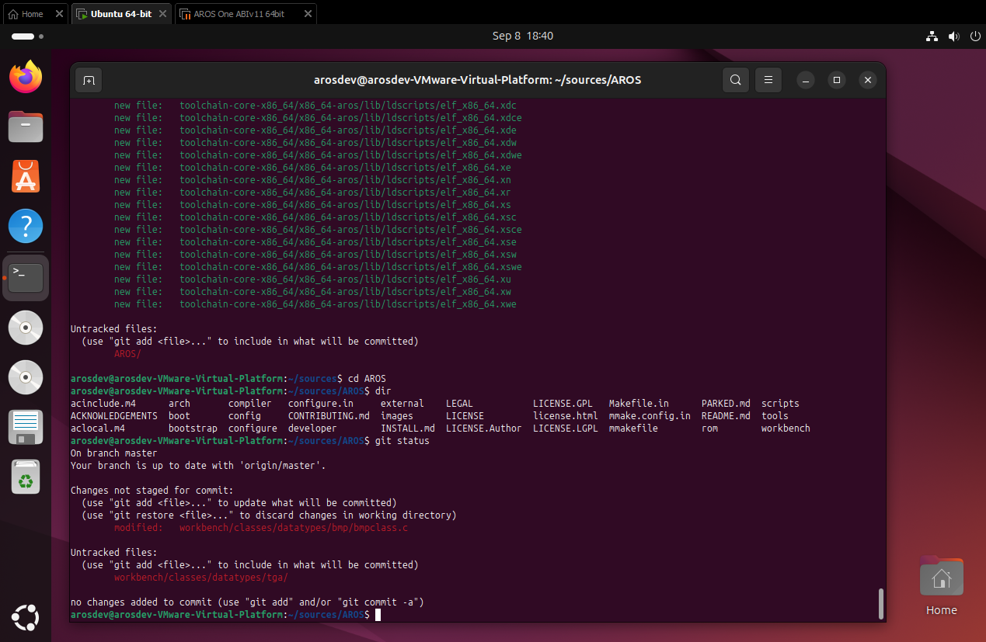This screenshot has width=986, height=642.
Task: Open the Trash in dock
Action: click(x=26, y=477)
